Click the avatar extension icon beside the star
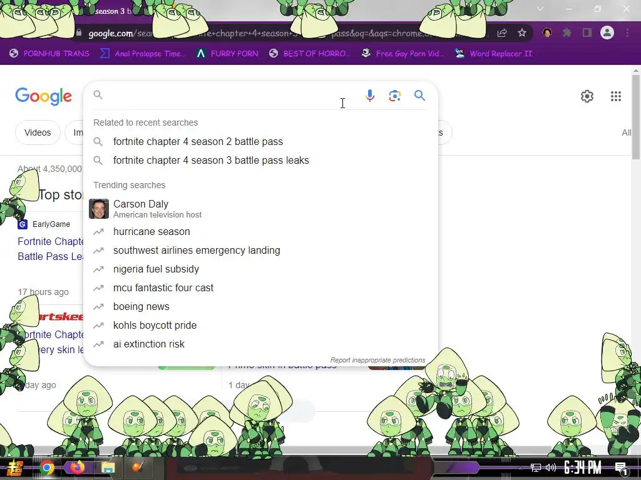The image size is (641, 480). pos(547,32)
